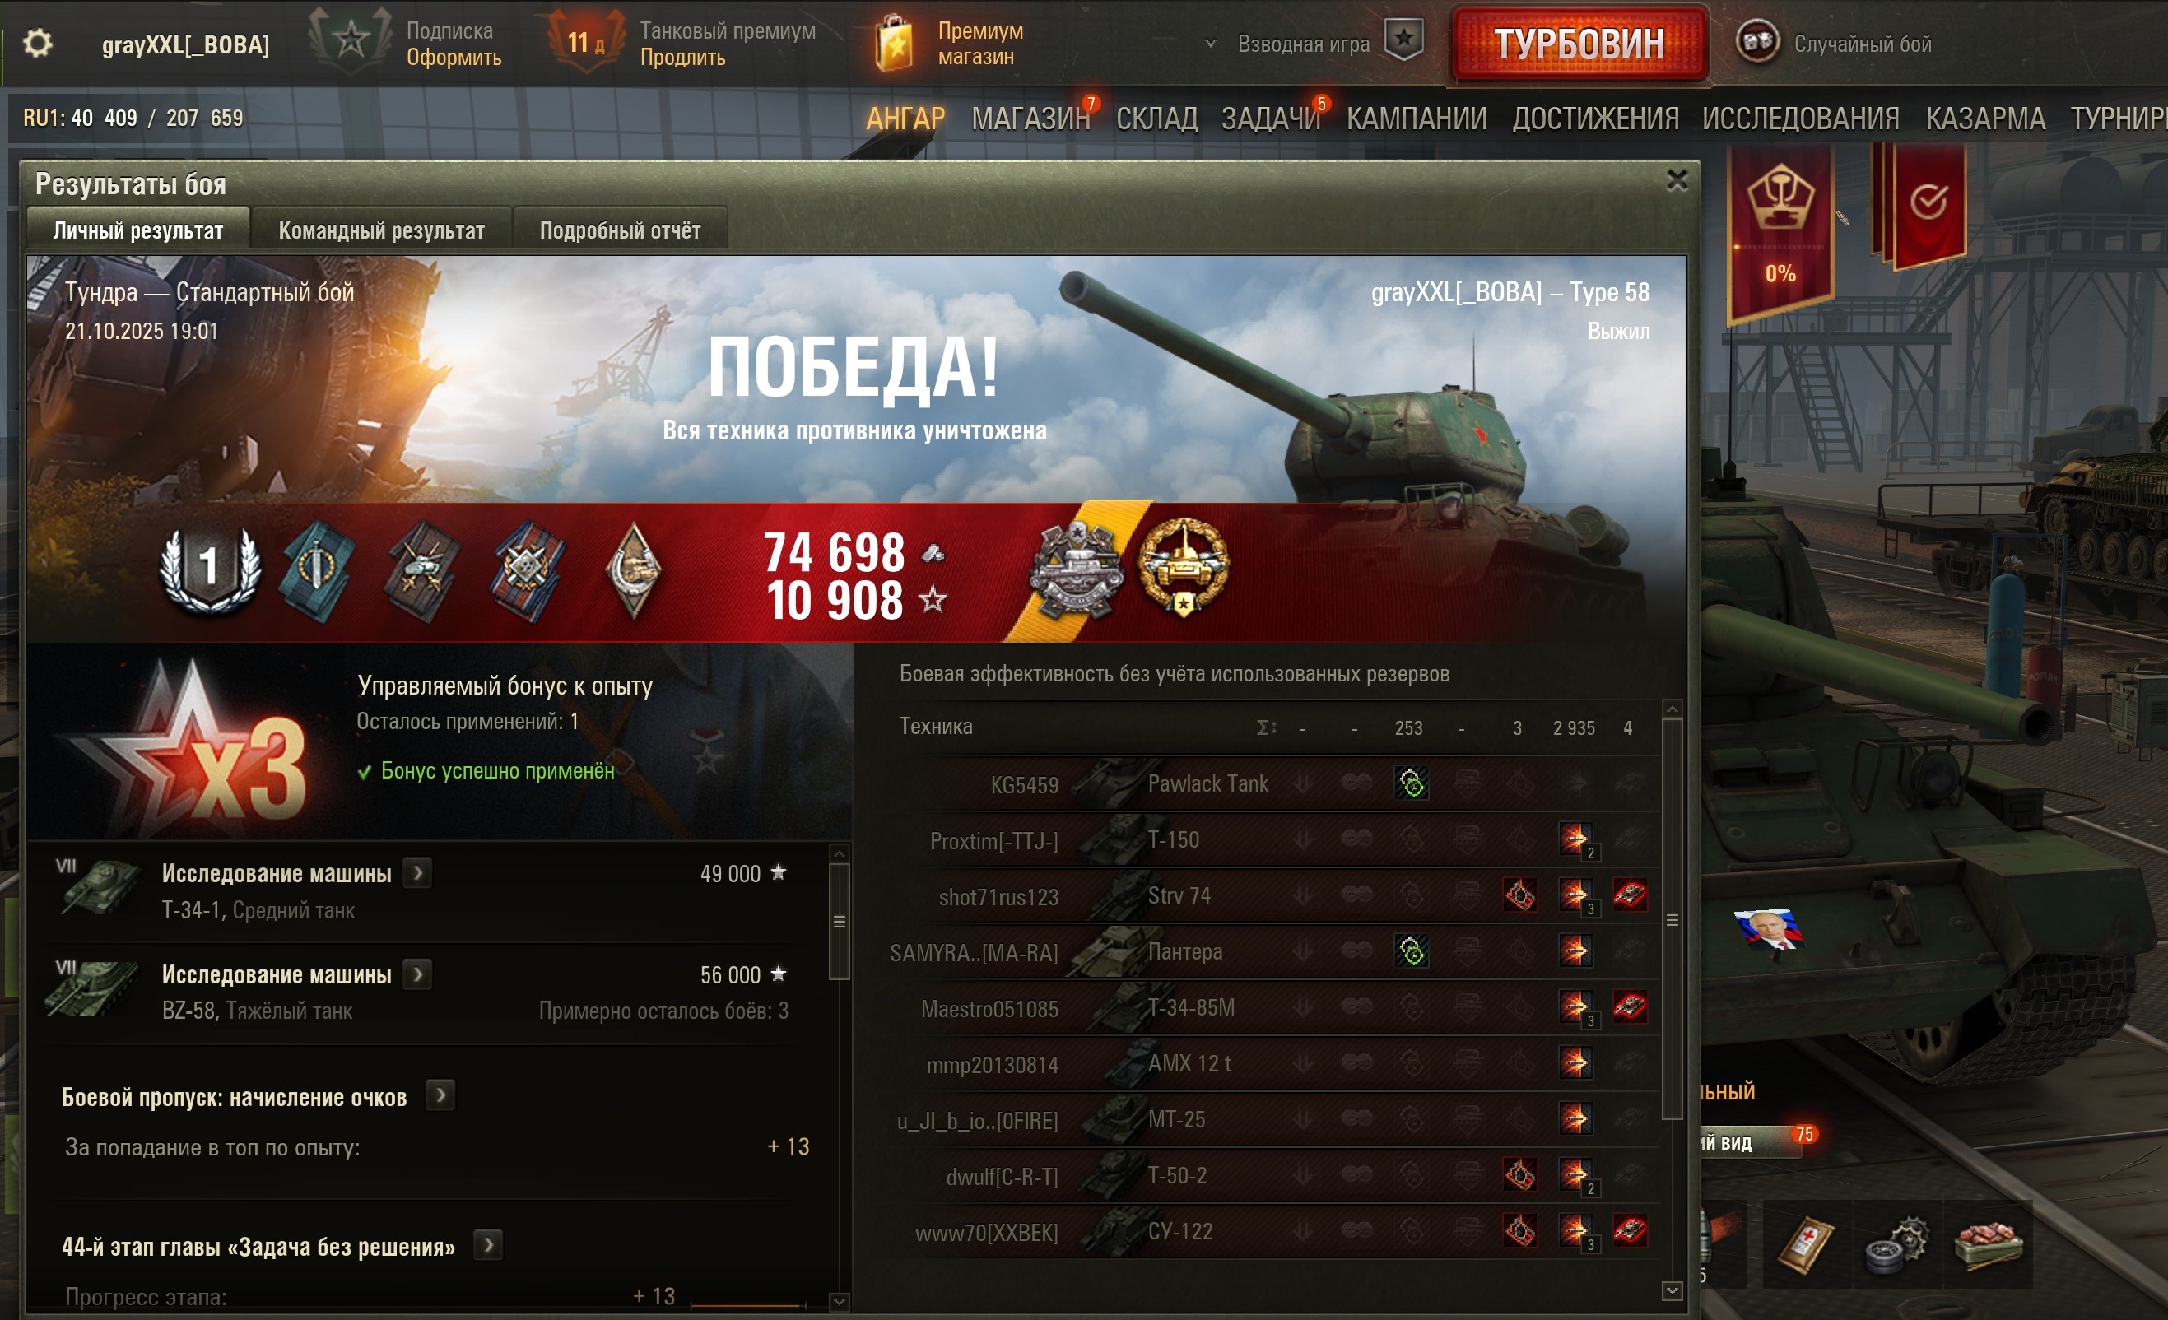Image resolution: width=2168 pixels, height=1320 pixels.
Task: Switch to Командный результат tab
Action: tap(381, 230)
